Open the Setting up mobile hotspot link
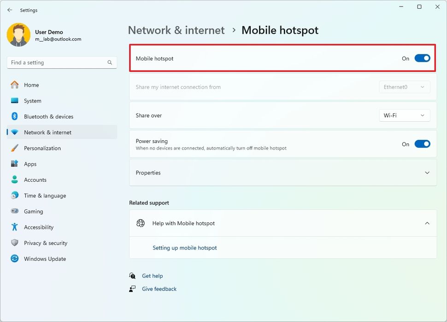The image size is (447, 322). pyautogui.click(x=184, y=248)
